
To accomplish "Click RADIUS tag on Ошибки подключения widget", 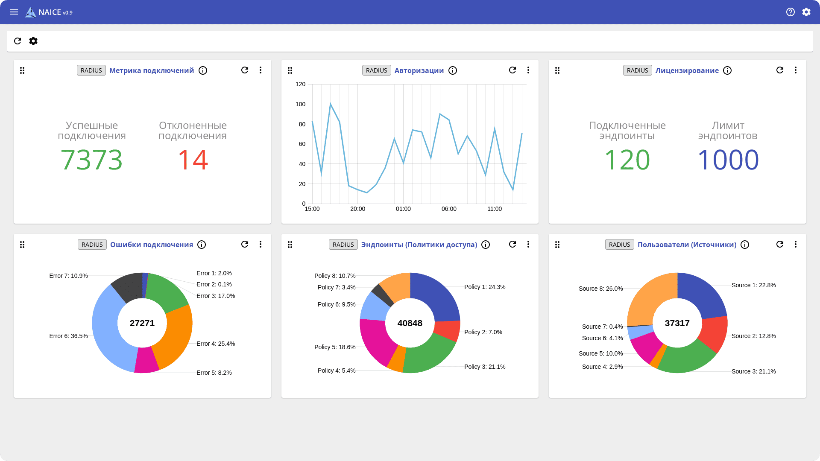I will [92, 245].
